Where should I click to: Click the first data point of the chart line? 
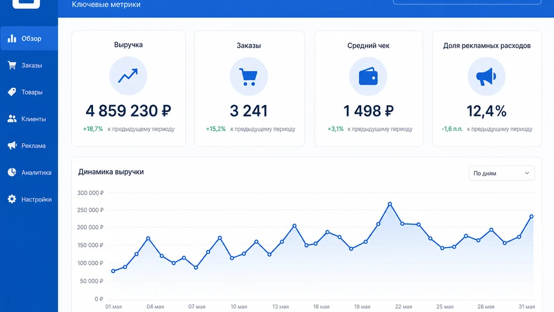[x=113, y=271]
